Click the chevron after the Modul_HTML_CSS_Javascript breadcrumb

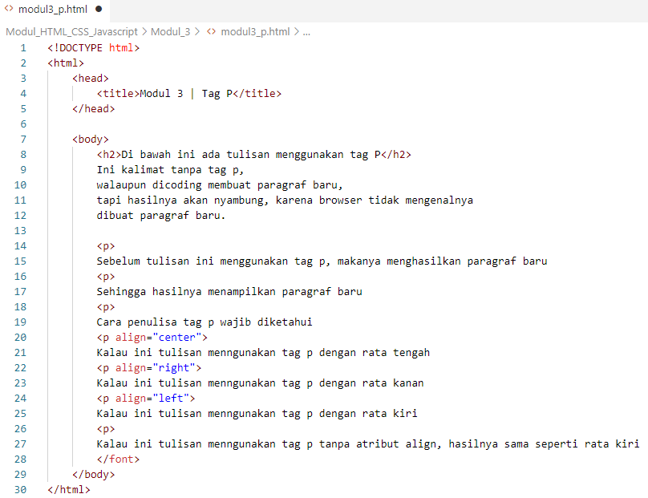(x=144, y=32)
